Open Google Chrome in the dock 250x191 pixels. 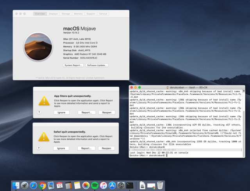[x=42, y=185]
